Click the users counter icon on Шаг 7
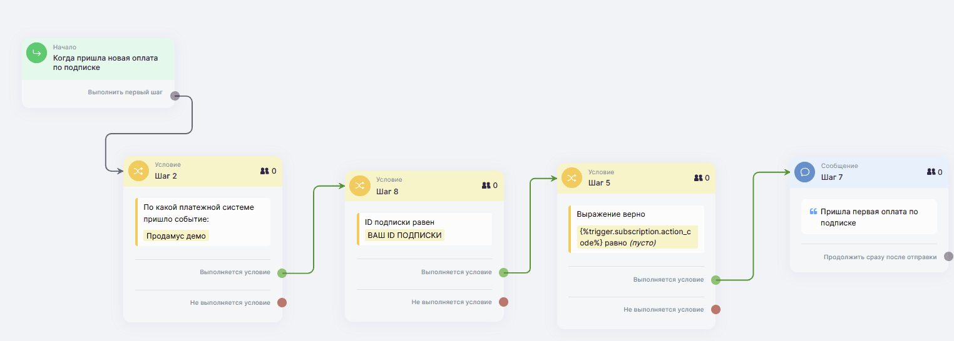Image resolution: width=954 pixels, height=341 pixels. (x=931, y=172)
